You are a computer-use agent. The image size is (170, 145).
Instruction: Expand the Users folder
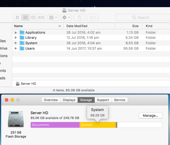pyautogui.click(x=16, y=49)
